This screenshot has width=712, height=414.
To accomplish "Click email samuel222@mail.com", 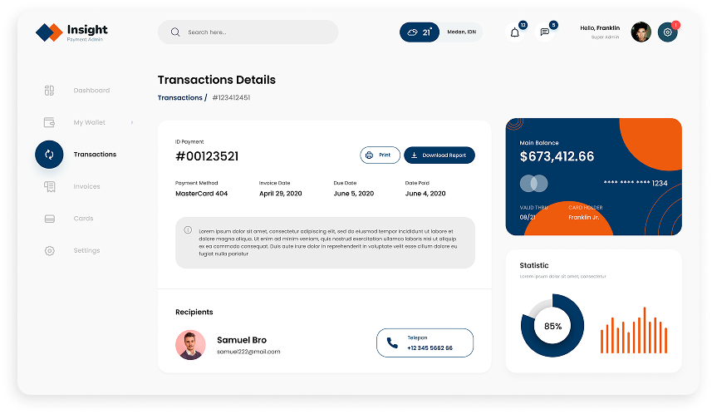I will [248, 352].
